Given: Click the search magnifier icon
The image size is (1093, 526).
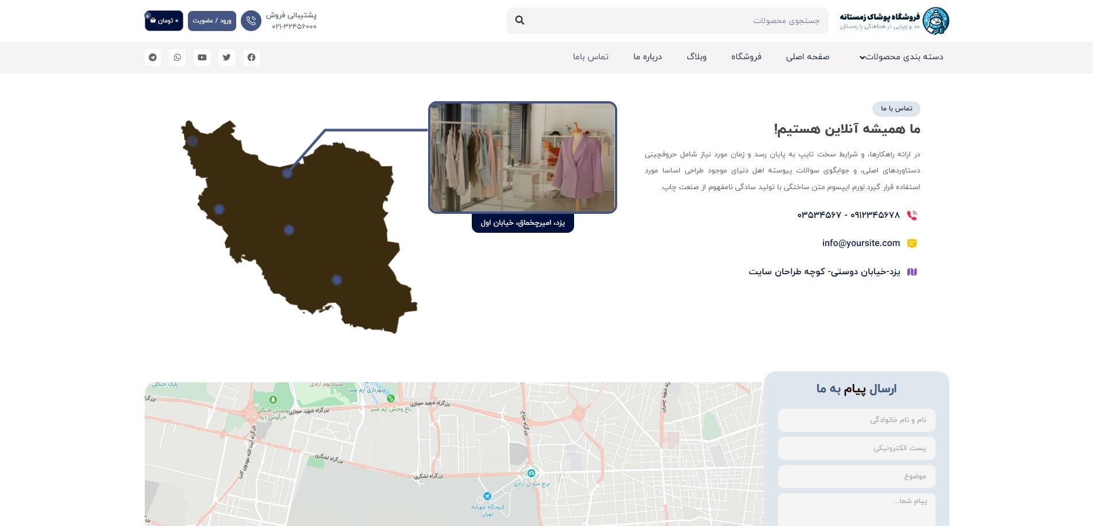Looking at the screenshot, I should (x=520, y=20).
